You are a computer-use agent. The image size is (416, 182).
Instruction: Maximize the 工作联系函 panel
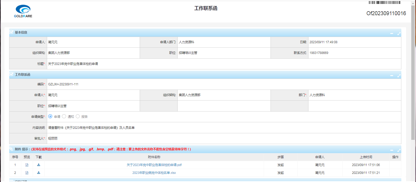click(399, 76)
